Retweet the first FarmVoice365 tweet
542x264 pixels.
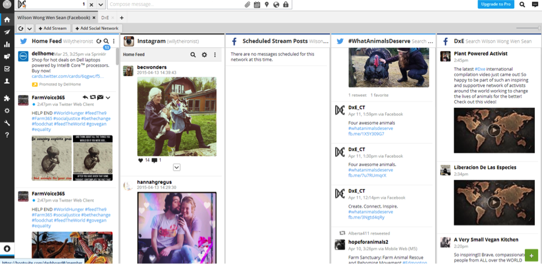click(93, 97)
